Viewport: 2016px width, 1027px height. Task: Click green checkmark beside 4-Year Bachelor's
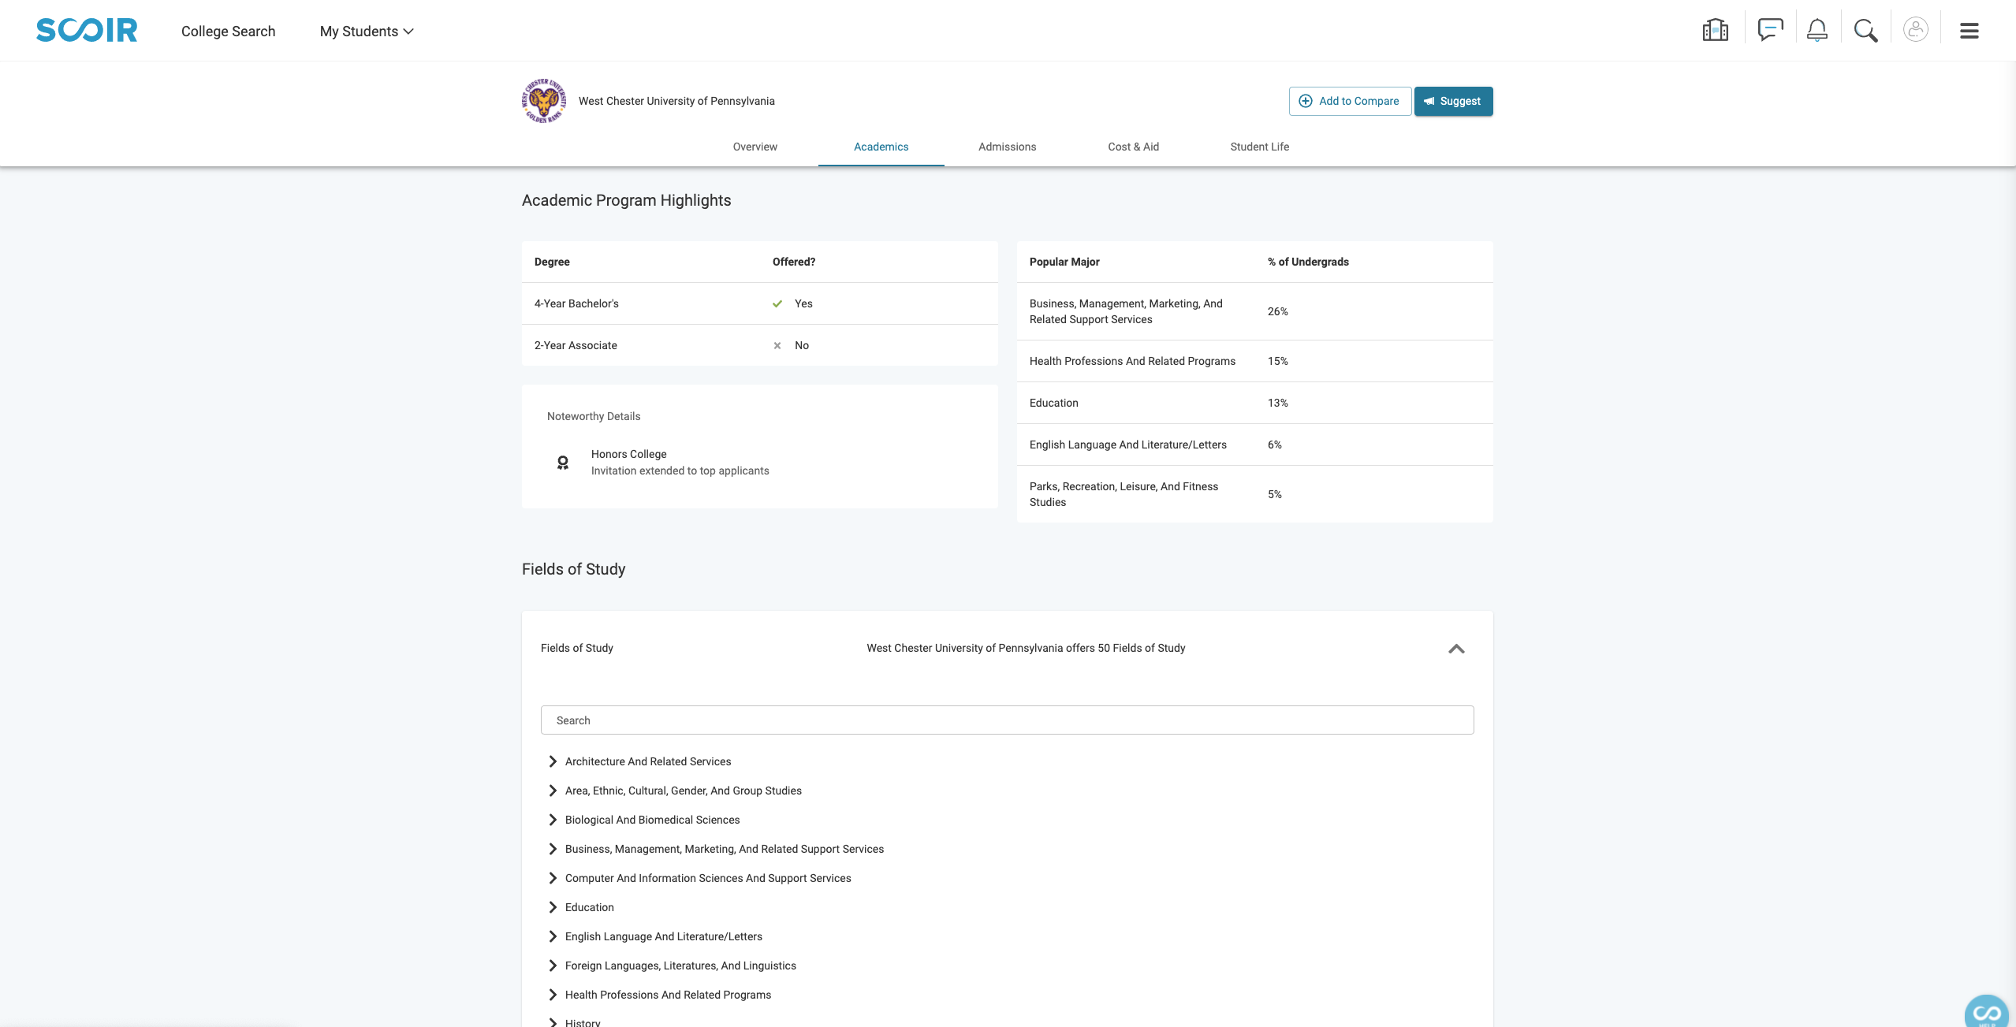777,303
